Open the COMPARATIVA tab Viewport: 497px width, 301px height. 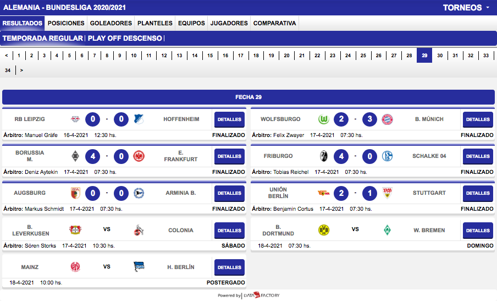tap(274, 23)
